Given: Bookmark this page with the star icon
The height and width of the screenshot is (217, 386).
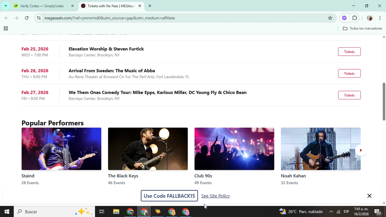Looking at the screenshot, I should click(330, 18).
